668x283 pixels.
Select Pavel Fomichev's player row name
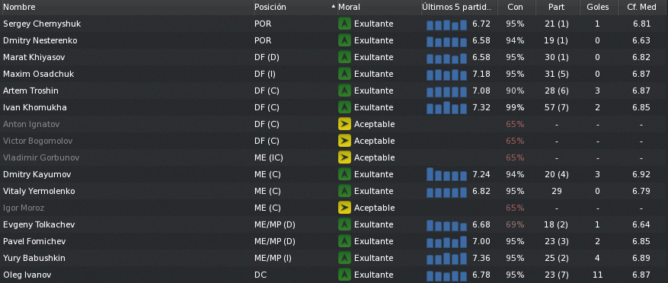34,241
